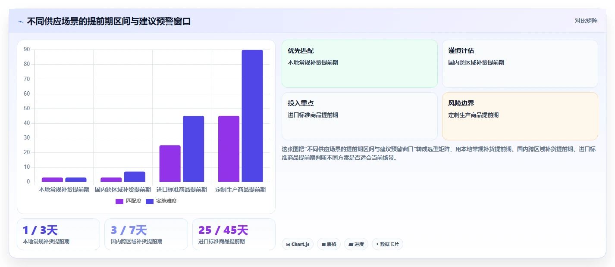This screenshot has height=267, width=615.
Task: Click the 表格 chip icon
Action: pyautogui.click(x=323, y=244)
